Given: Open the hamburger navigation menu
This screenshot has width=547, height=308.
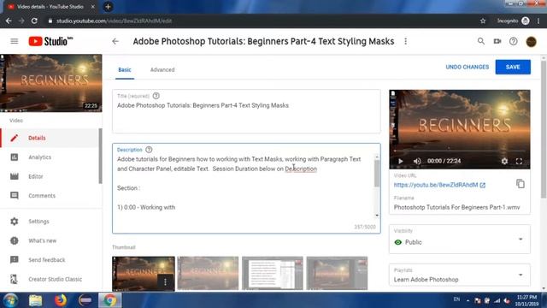Looking at the screenshot, I should [x=15, y=41].
